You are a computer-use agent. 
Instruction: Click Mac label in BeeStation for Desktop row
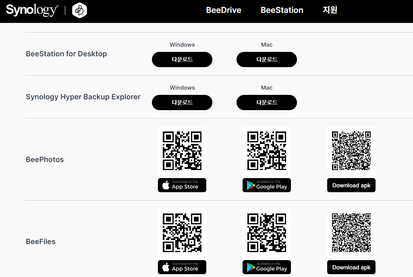pos(267,45)
